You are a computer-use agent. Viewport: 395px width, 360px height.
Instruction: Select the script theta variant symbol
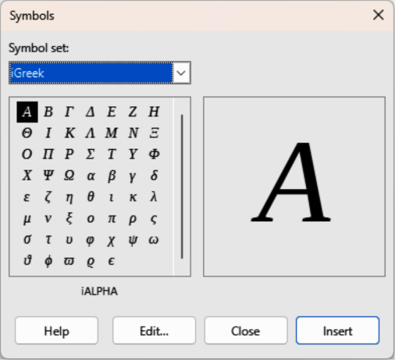(27, 261)
